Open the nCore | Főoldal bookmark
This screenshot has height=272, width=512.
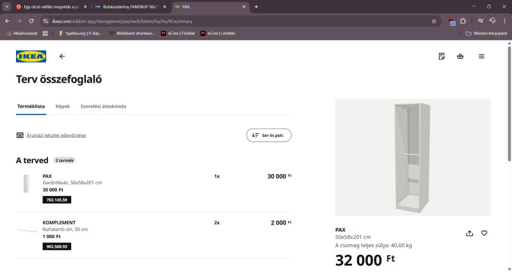[x=178, y=33]
